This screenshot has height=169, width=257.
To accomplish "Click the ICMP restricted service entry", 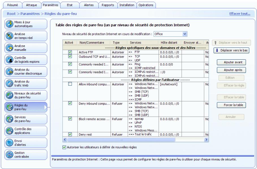I will pos(145,68).
